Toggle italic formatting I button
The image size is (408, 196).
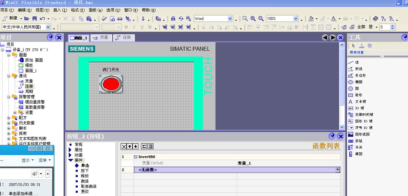click(134, 27)
